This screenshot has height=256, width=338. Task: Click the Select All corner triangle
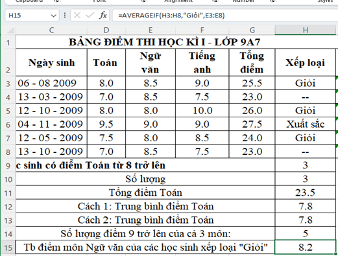pyautogui.click(x=11, y=30)
